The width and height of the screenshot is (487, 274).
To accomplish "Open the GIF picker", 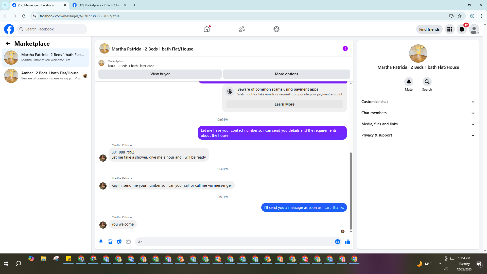I will pos(128,242).
